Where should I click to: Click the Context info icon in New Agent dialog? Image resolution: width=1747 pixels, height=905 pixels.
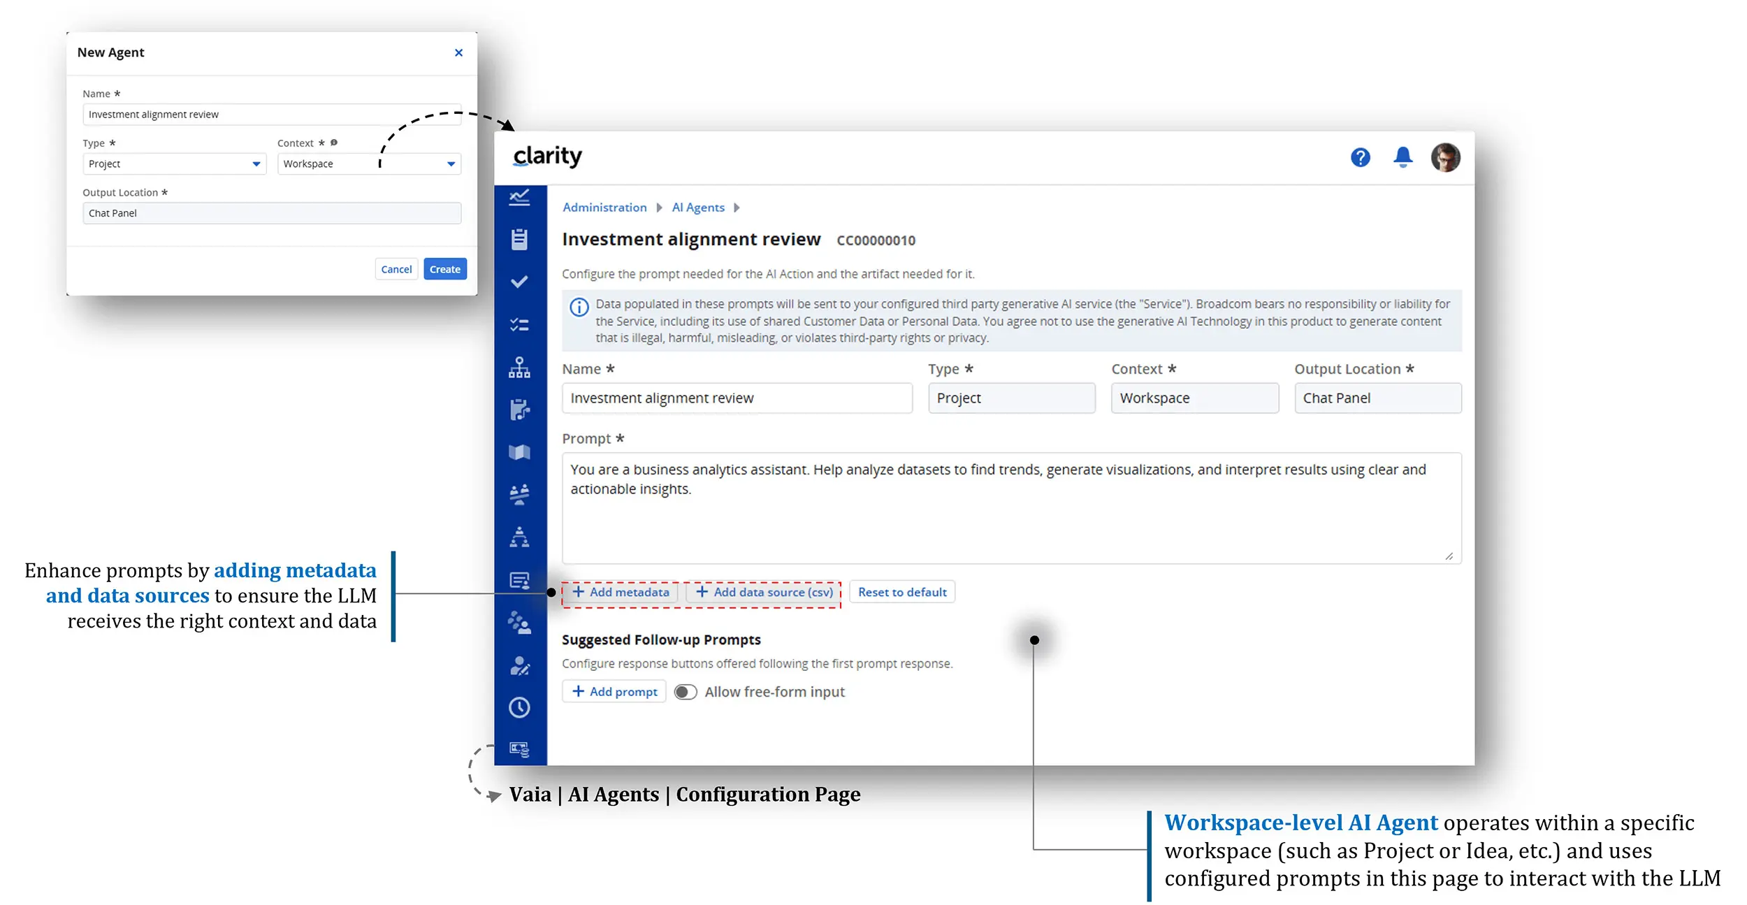pyautogui.click(x=334, y=143)
